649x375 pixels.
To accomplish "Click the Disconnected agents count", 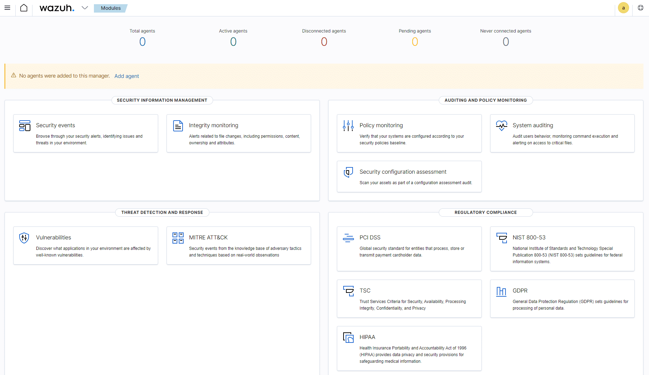I will [x=324, y=42].
